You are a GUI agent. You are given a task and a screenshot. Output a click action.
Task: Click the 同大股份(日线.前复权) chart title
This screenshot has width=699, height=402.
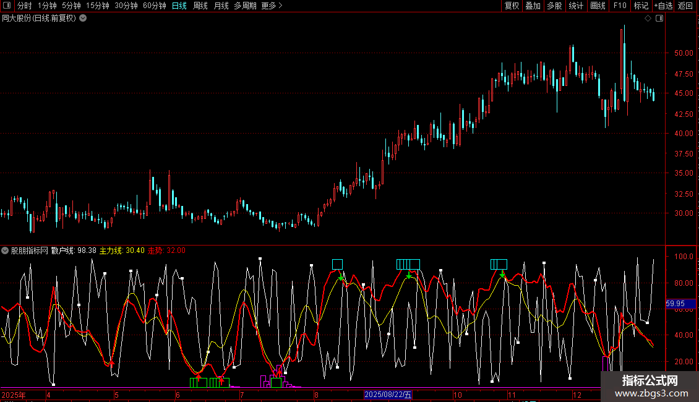coord(39,19)
